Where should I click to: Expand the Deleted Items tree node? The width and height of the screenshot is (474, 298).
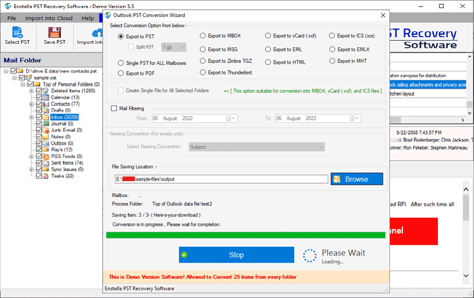tap(31, 91)
